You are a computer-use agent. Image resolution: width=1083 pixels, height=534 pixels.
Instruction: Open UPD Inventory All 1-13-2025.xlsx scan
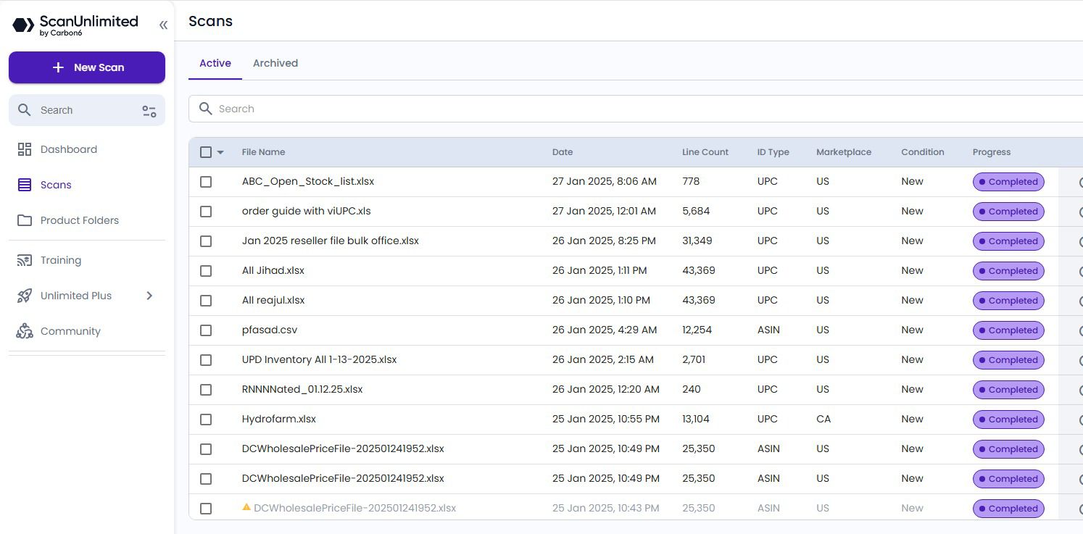pos(320,359)
